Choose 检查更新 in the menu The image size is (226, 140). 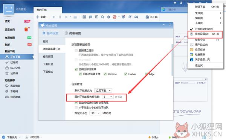[206, 54]
